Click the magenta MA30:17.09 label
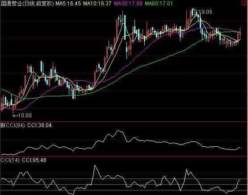 click(128, 4)
